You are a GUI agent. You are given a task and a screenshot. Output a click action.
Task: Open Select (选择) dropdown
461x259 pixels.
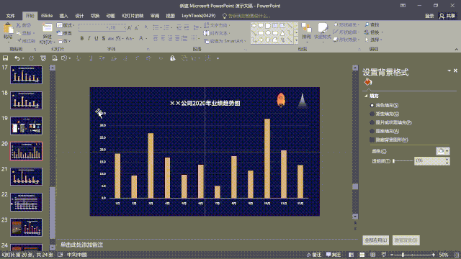click(x=373, y=40)
